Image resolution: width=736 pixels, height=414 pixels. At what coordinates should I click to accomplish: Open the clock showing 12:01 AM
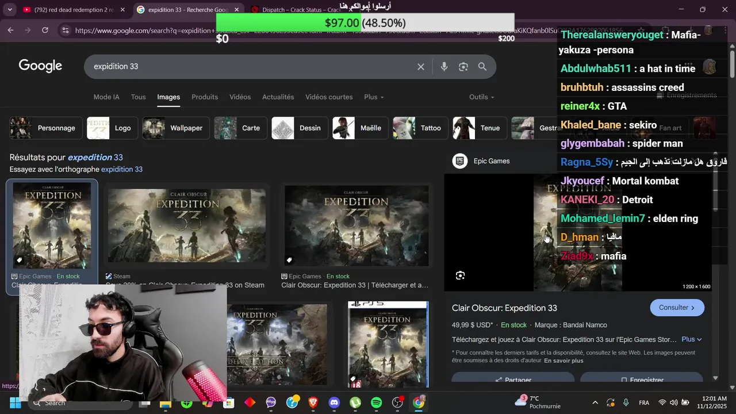(712, 402)
